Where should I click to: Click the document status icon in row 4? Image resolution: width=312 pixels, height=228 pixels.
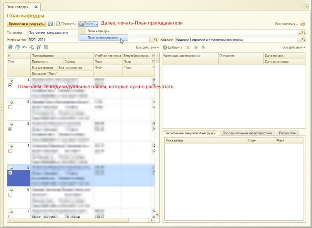pos(11,145)
